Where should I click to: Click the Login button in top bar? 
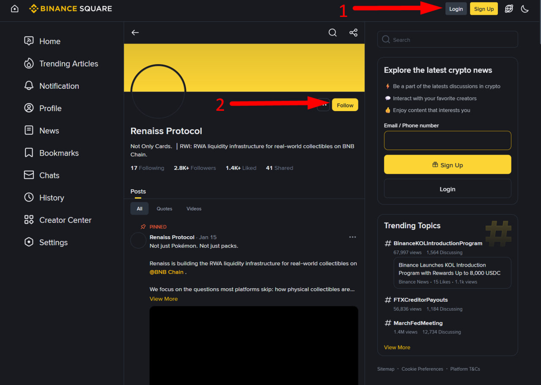pos(456,9)
